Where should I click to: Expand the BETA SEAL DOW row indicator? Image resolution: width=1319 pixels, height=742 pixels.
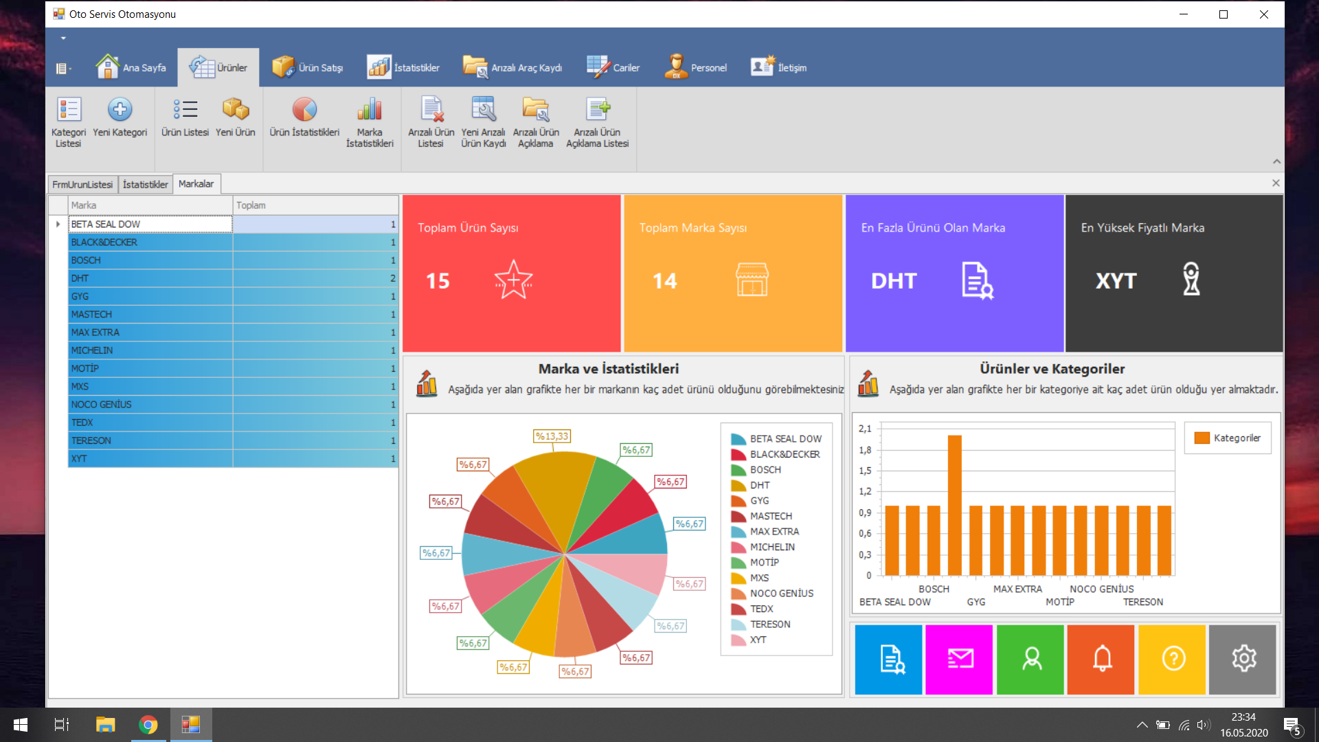58,224
